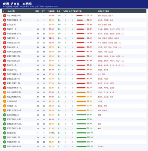Click the '开工' column header
Image resolution: width=148 pixels, height=151 pixels.
tap(43, 11)
